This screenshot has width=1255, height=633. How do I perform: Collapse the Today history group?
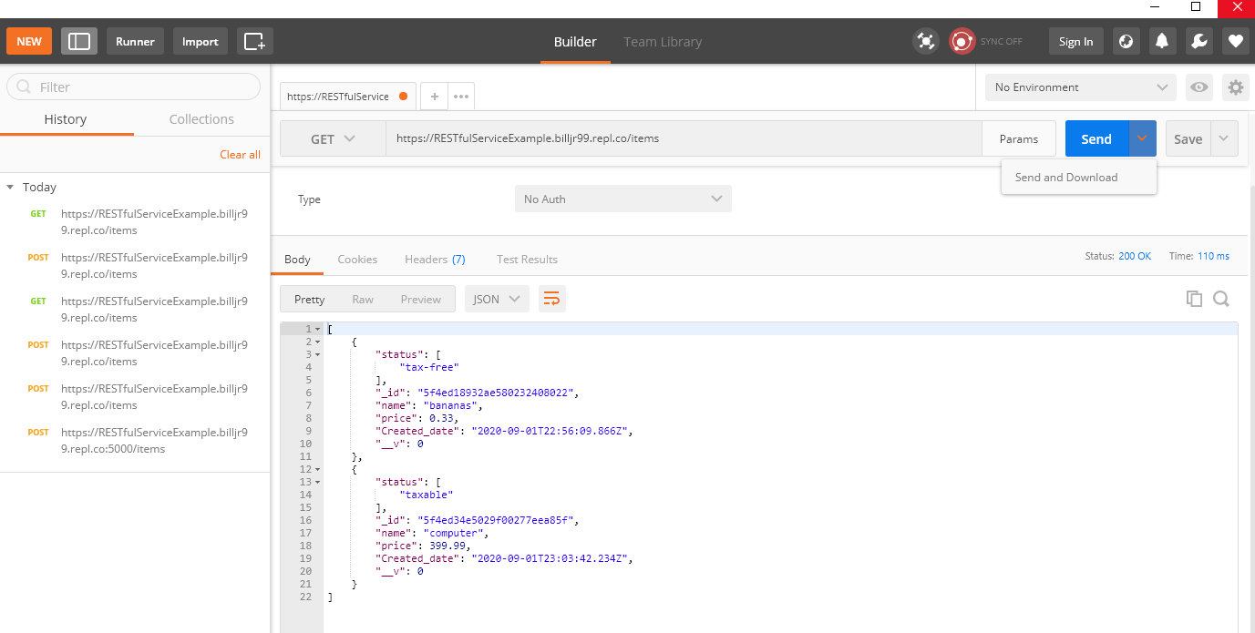(x=10, y=187)
